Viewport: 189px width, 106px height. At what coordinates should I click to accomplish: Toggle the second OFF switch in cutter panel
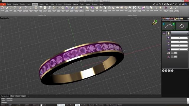(174, 57)
